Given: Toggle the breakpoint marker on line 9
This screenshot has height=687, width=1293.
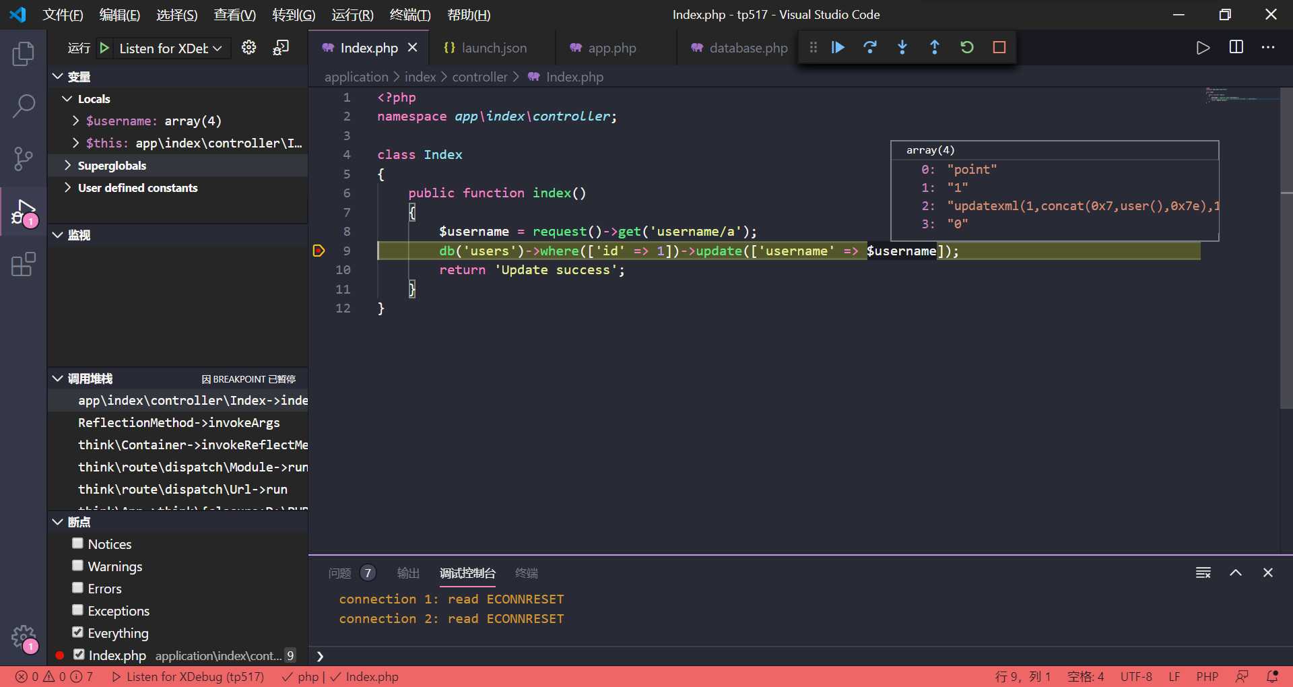Looking at the screenshot, I should pos(319,251).
